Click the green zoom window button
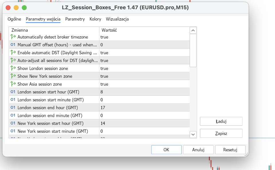Screen dimensions: 275x170 pos(24,7)
